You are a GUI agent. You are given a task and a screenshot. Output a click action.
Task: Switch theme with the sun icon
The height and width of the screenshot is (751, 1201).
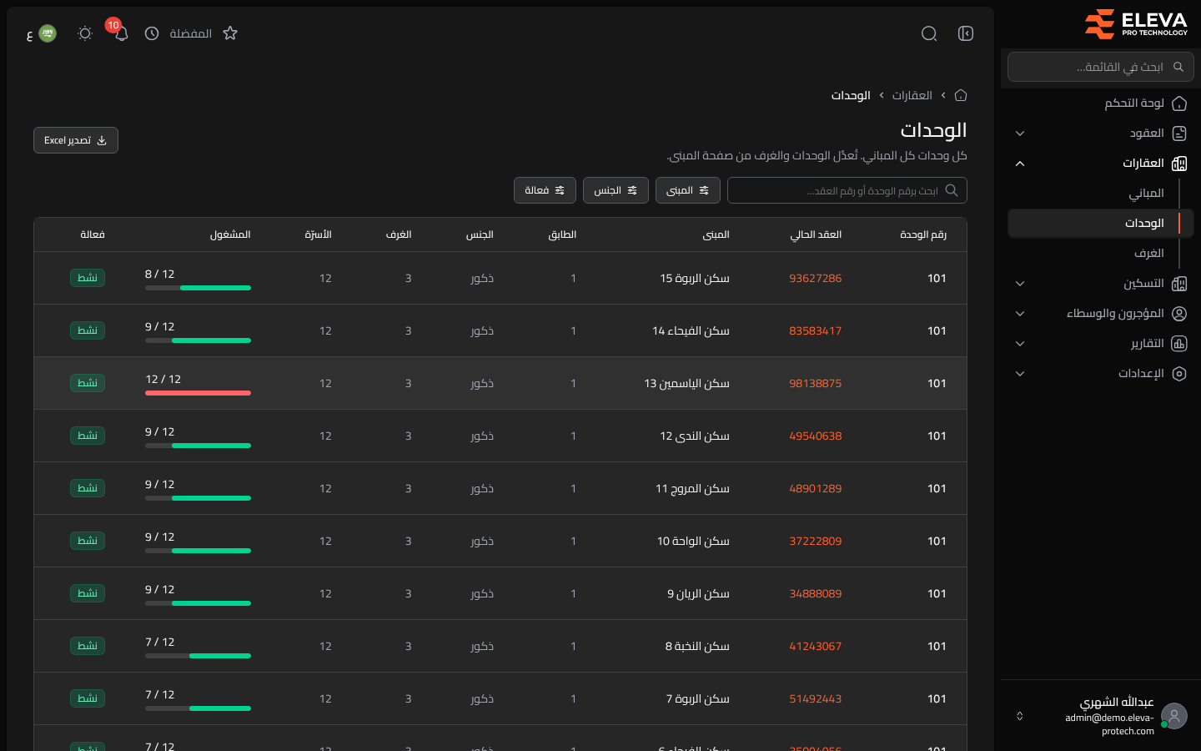click(84, 33)
